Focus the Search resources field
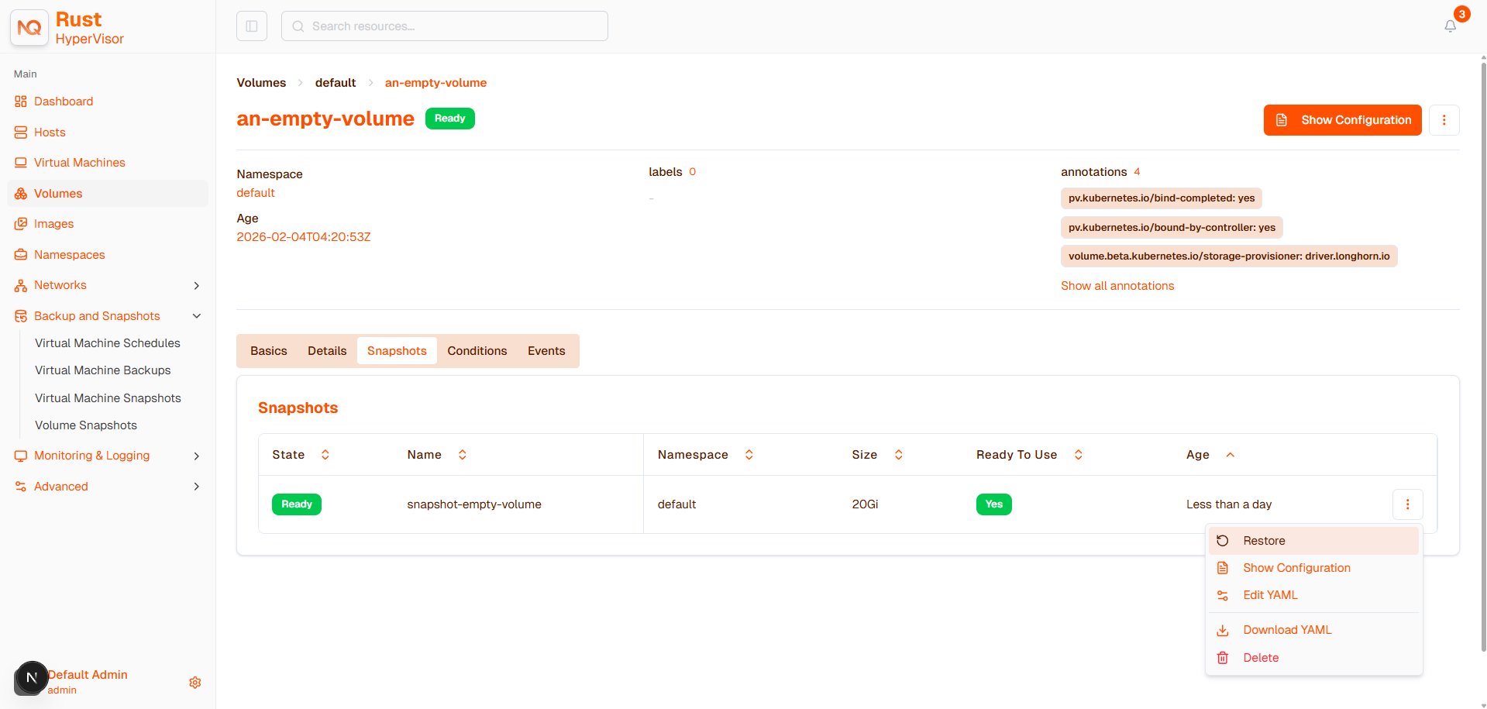 445,26
